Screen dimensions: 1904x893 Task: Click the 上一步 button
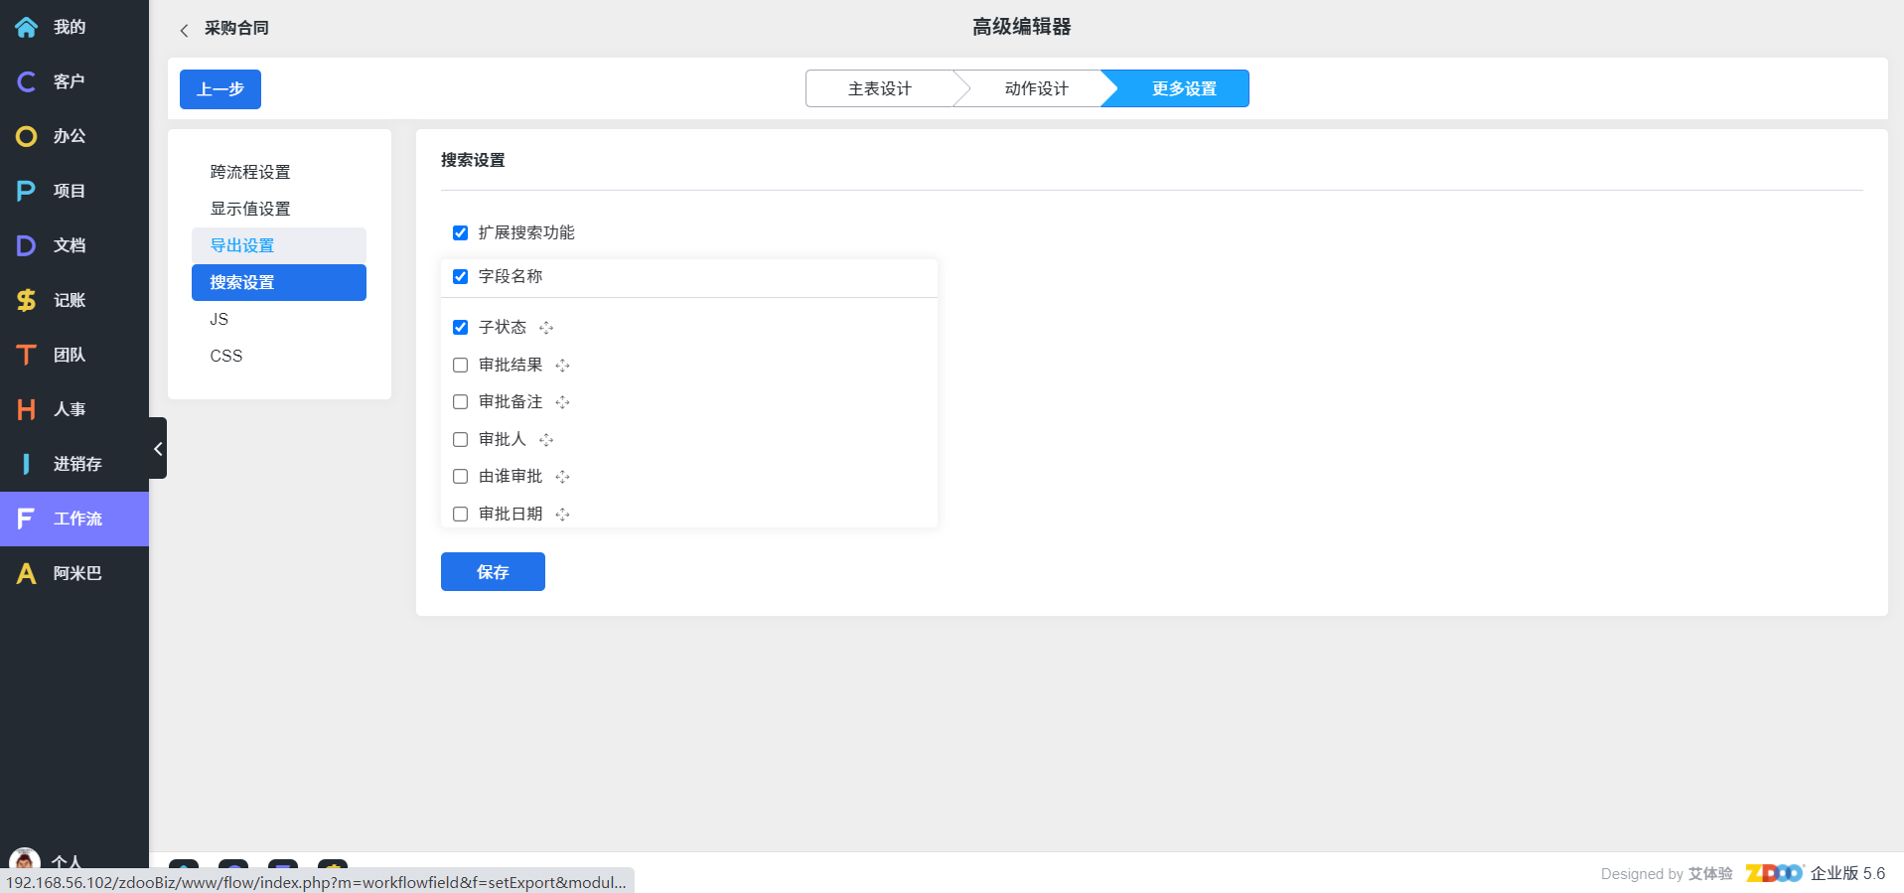point(220,89)
